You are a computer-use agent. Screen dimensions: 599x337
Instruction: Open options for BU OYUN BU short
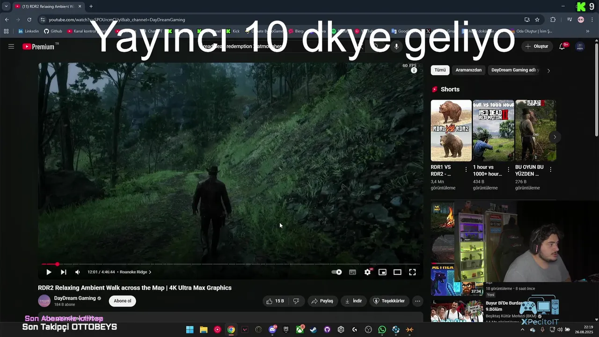550,170
